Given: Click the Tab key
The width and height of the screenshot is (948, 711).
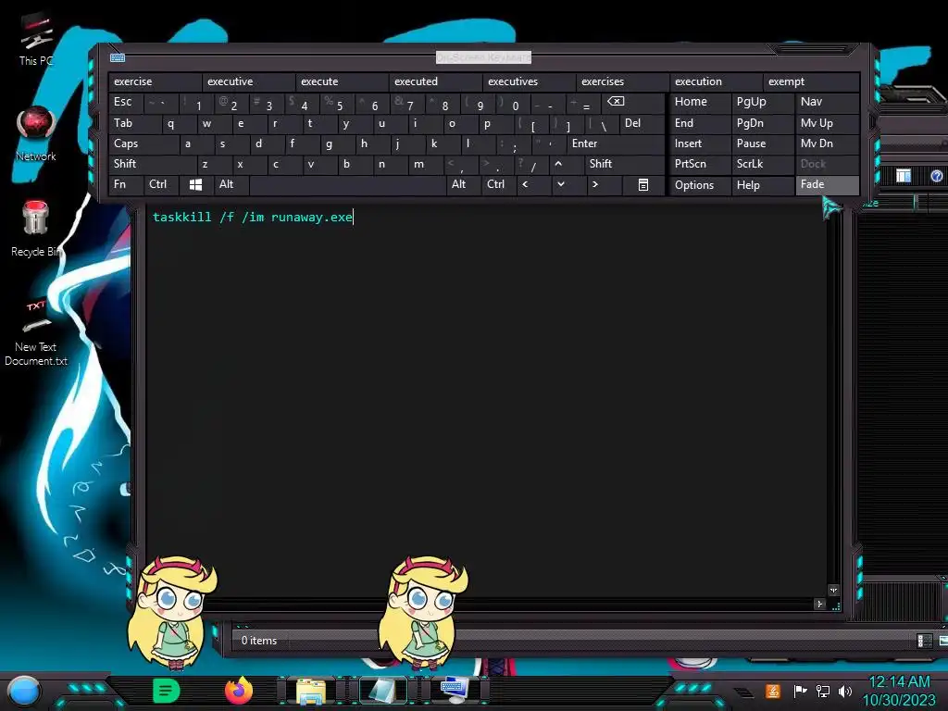Looking at the screenshot, I should pyautogui.click(x=135, y=123).
